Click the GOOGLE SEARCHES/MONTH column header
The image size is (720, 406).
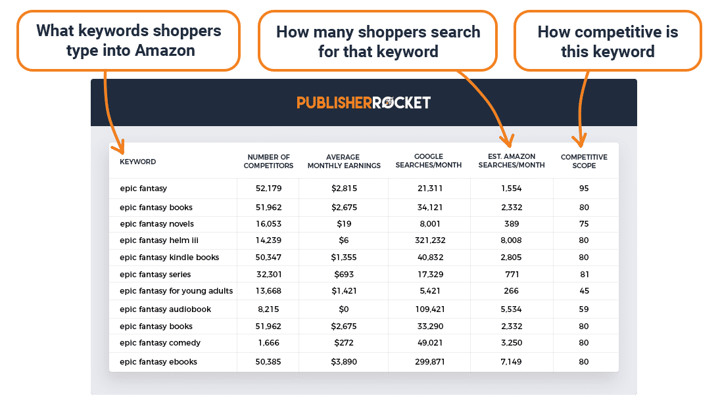click(x=429, y=160)
